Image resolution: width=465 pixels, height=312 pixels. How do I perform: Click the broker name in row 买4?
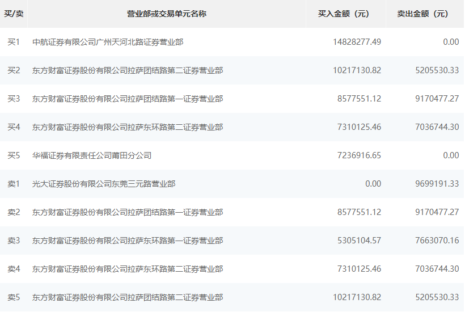point(128,127)
